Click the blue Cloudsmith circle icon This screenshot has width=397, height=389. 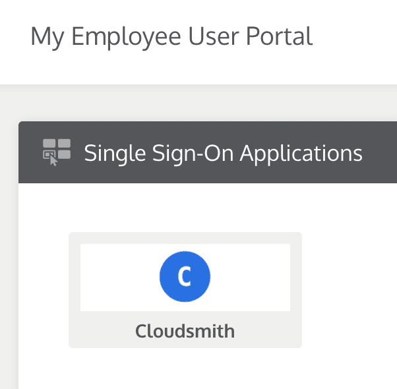click(185, 277)
